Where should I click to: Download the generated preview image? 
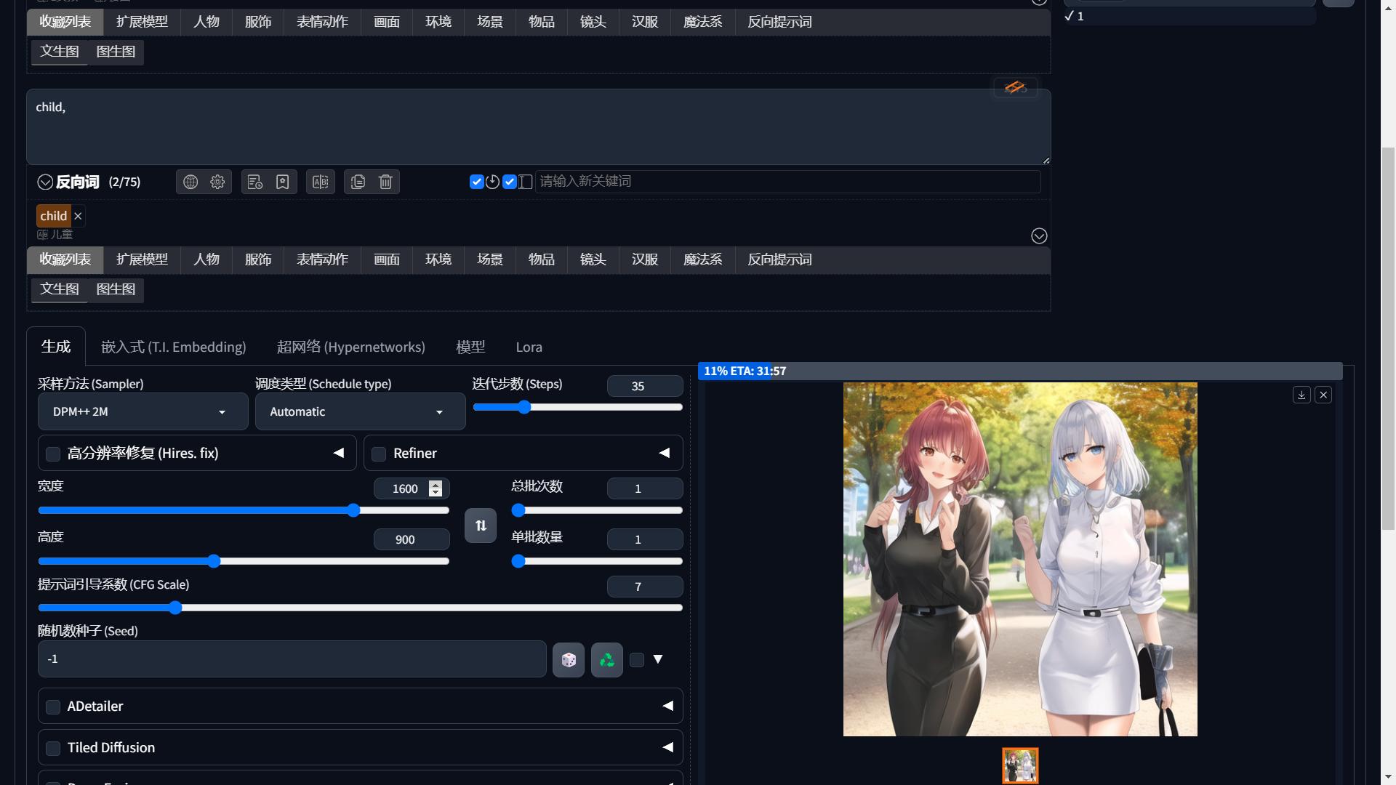click(1301, 395)
